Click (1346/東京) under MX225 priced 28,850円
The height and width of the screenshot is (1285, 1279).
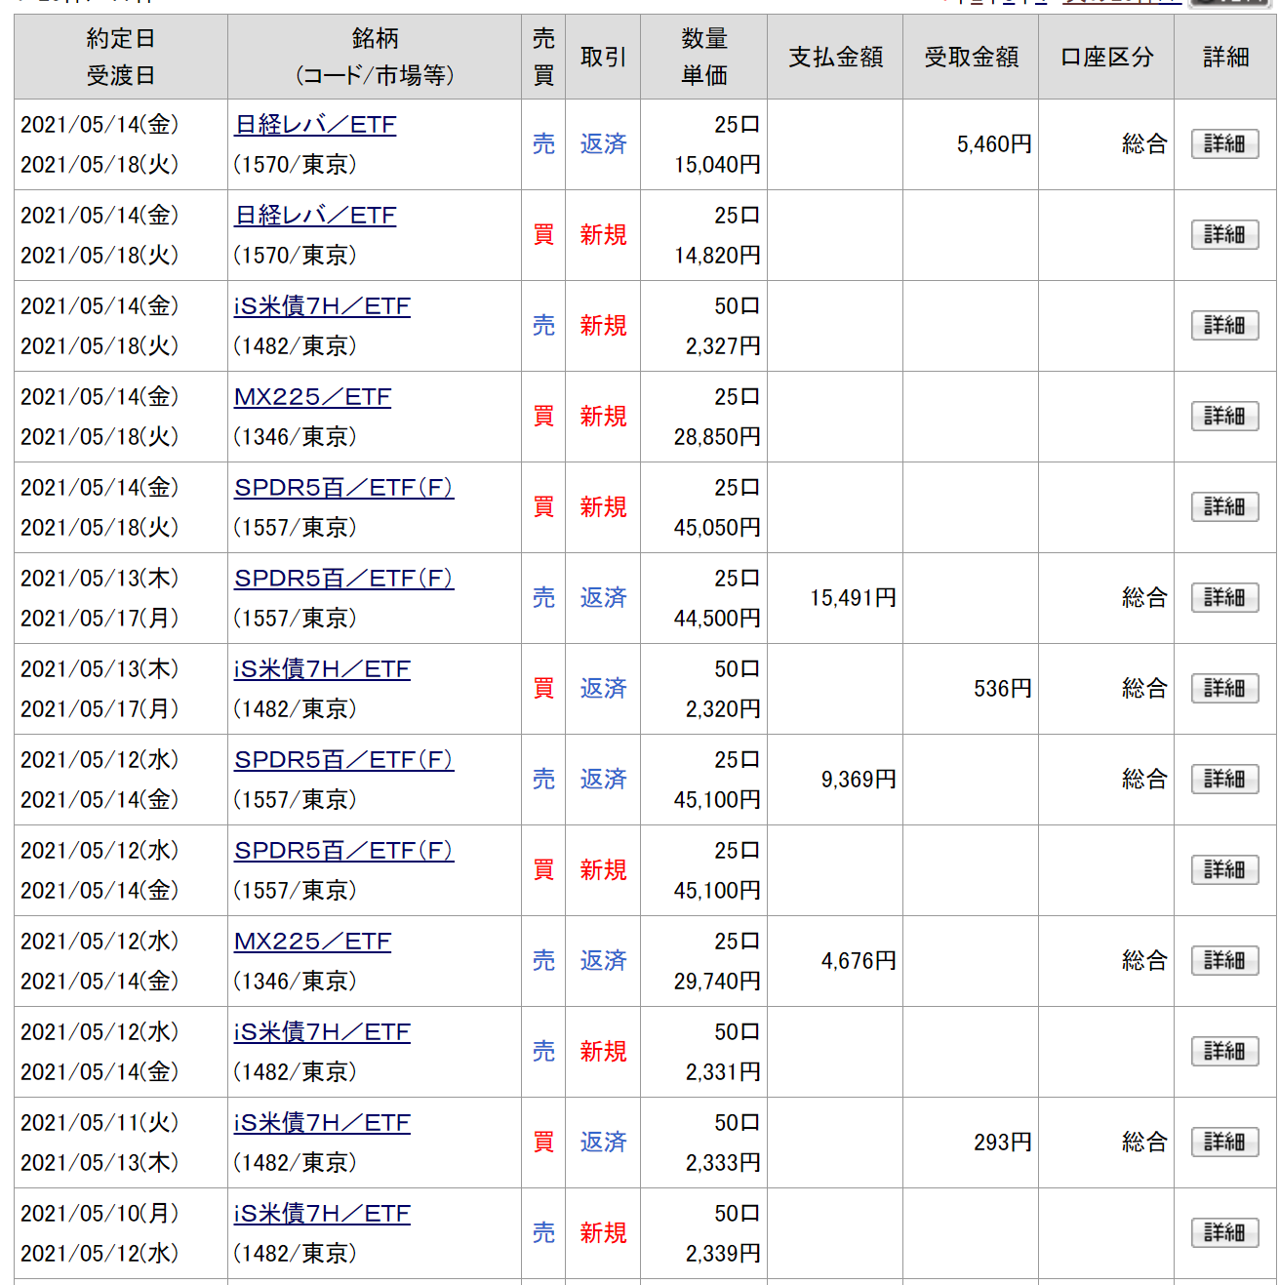coord(295,437)
